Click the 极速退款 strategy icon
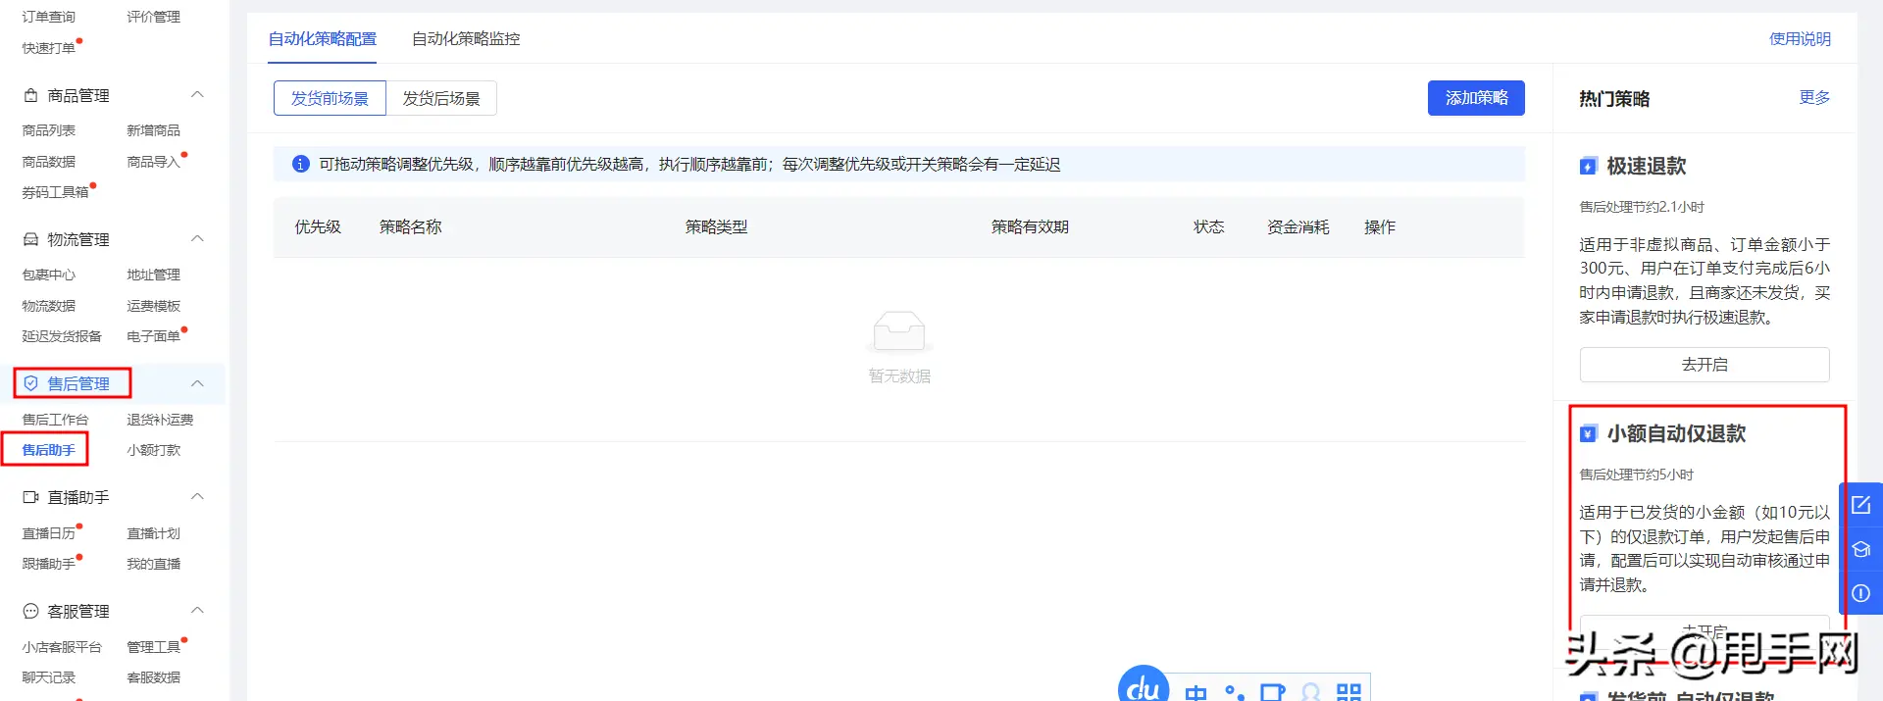Image resolution: width=1883 pixels, height=701 pixels. 1588,167
